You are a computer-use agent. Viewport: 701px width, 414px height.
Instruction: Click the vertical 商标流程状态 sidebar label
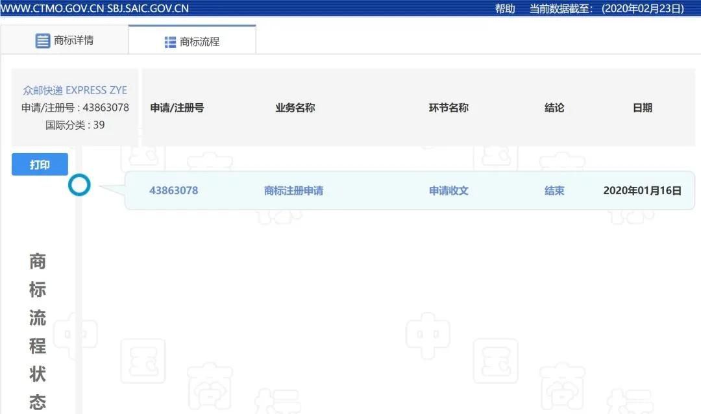click(x=37, y=331)
